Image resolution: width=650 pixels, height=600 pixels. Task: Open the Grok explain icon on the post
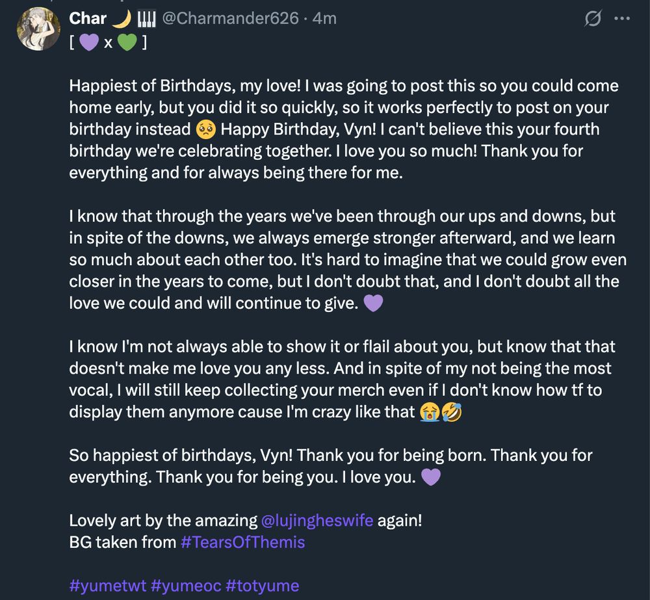(x=592, y=20)
